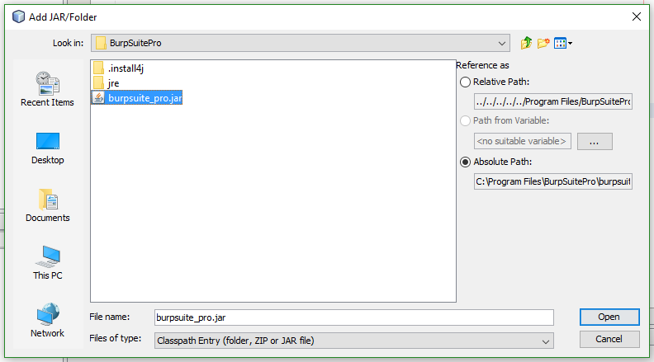Image resolution: width=654 pixels, height=362 pixels.
Task: Cancel the Add JAR/Folder dialog
Action: click(609, 339)
